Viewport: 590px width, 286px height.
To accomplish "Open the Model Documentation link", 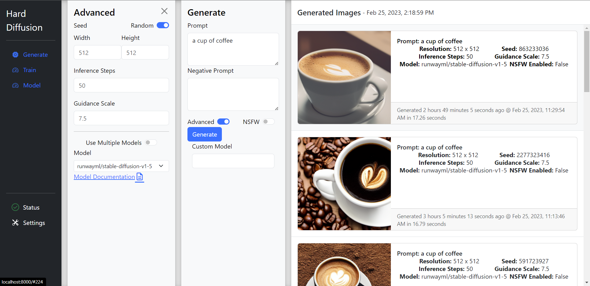I will point(104,177).
